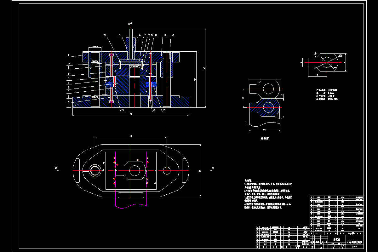This screenshot has height=252, width=378.
Task: Click the 排样图 layout caption
Action: [265, 138]
